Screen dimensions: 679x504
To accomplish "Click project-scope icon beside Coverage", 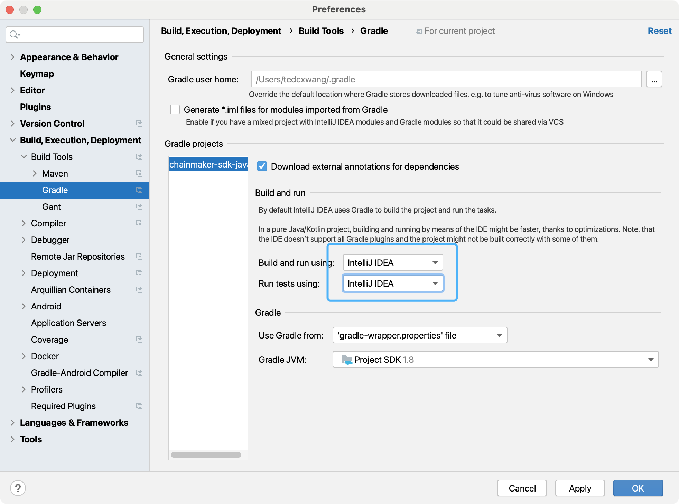I will pyautogui.click(x=139, y=340).
